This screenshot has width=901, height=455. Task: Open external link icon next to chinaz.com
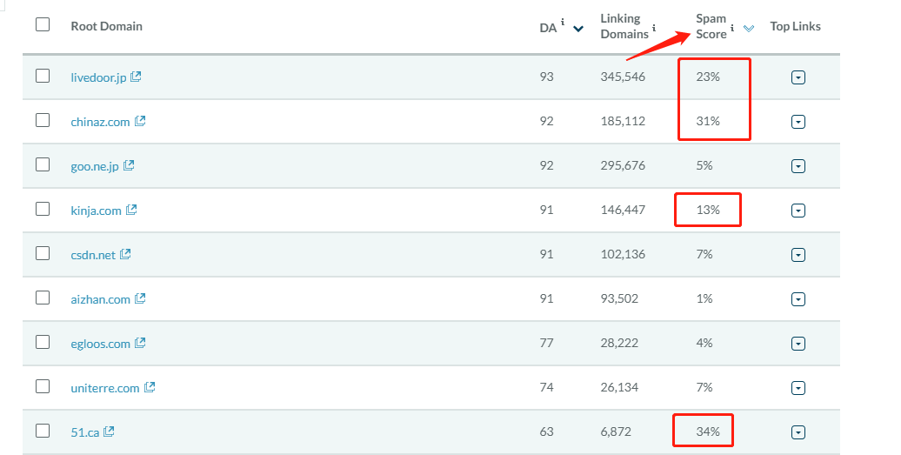click(140, 121)
